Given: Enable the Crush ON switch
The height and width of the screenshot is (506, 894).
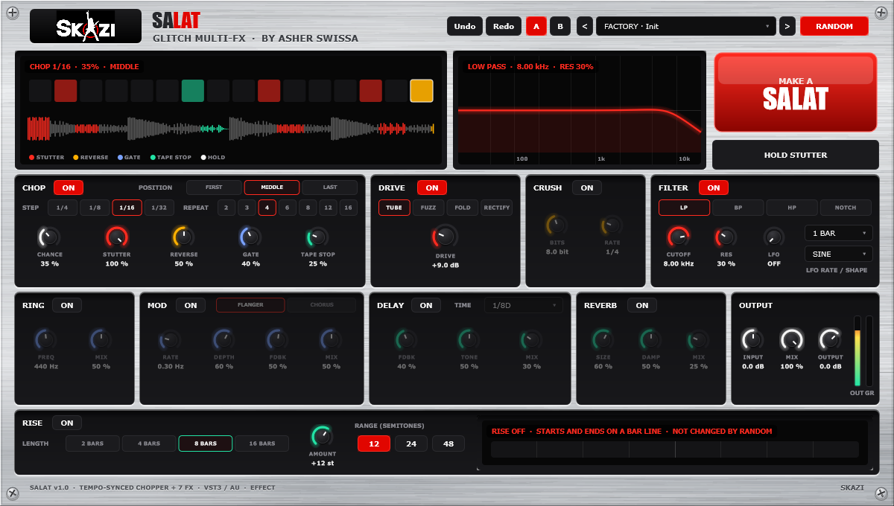Looking at the screenshot, I should point(587,188).
